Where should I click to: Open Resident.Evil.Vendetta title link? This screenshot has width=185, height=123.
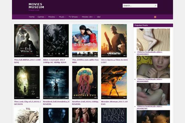(x=56, y=103)
